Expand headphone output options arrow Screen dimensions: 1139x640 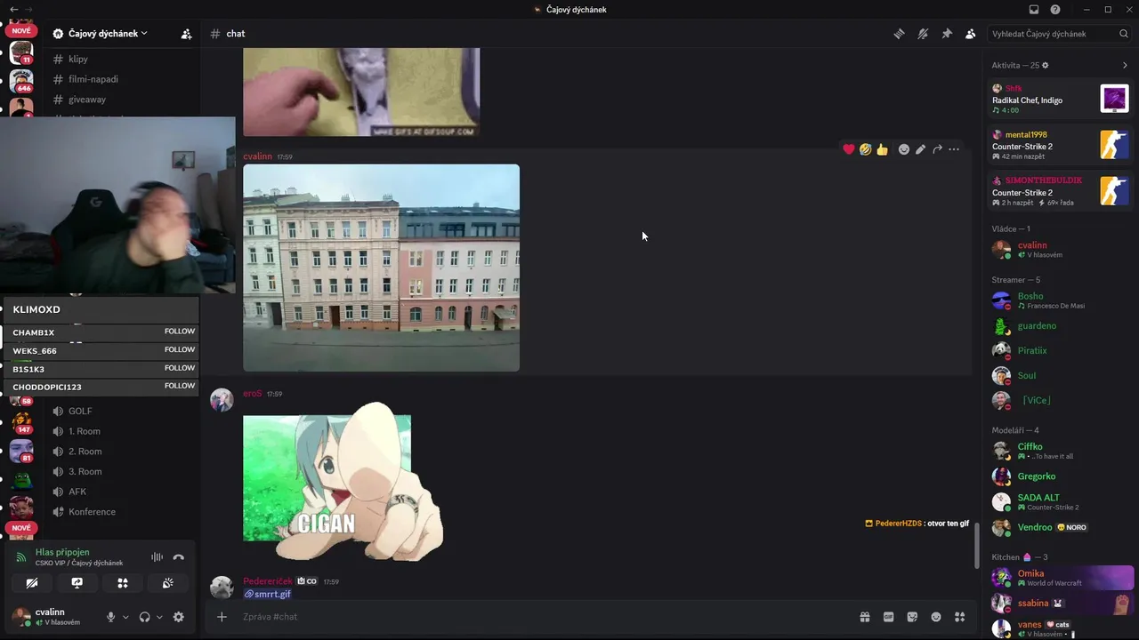coord(159,617)
